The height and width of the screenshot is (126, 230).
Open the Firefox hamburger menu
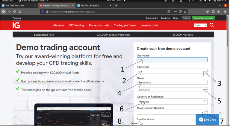tap(225, 12)
